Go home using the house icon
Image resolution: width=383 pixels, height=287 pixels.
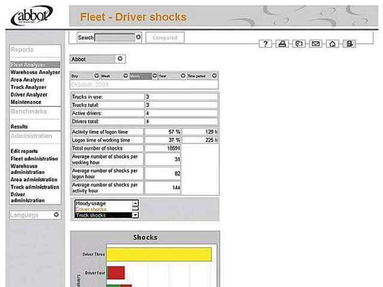(333, 44)
